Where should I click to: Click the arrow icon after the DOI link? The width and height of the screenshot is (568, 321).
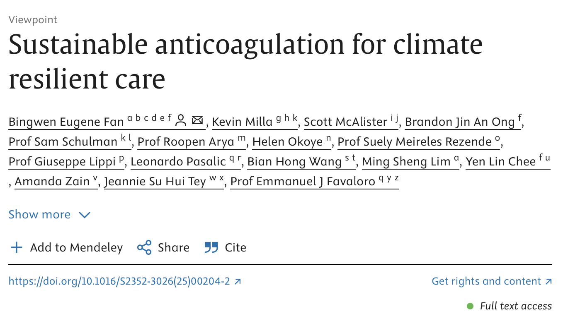(238, 282)
